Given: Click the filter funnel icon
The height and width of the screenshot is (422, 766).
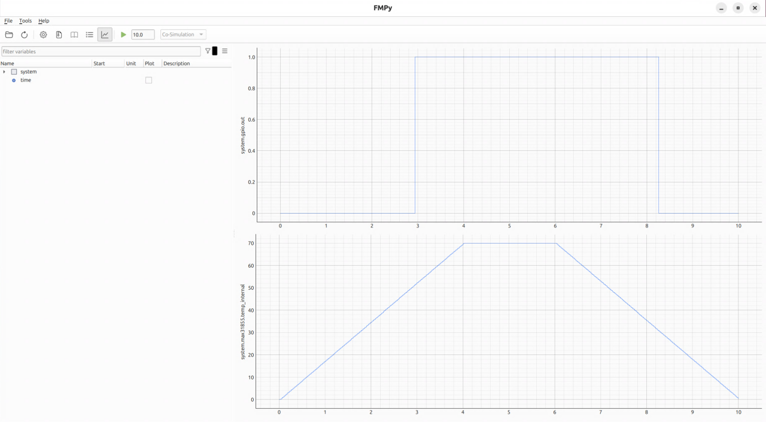Looking at the screenshot, I should (208, 51).
